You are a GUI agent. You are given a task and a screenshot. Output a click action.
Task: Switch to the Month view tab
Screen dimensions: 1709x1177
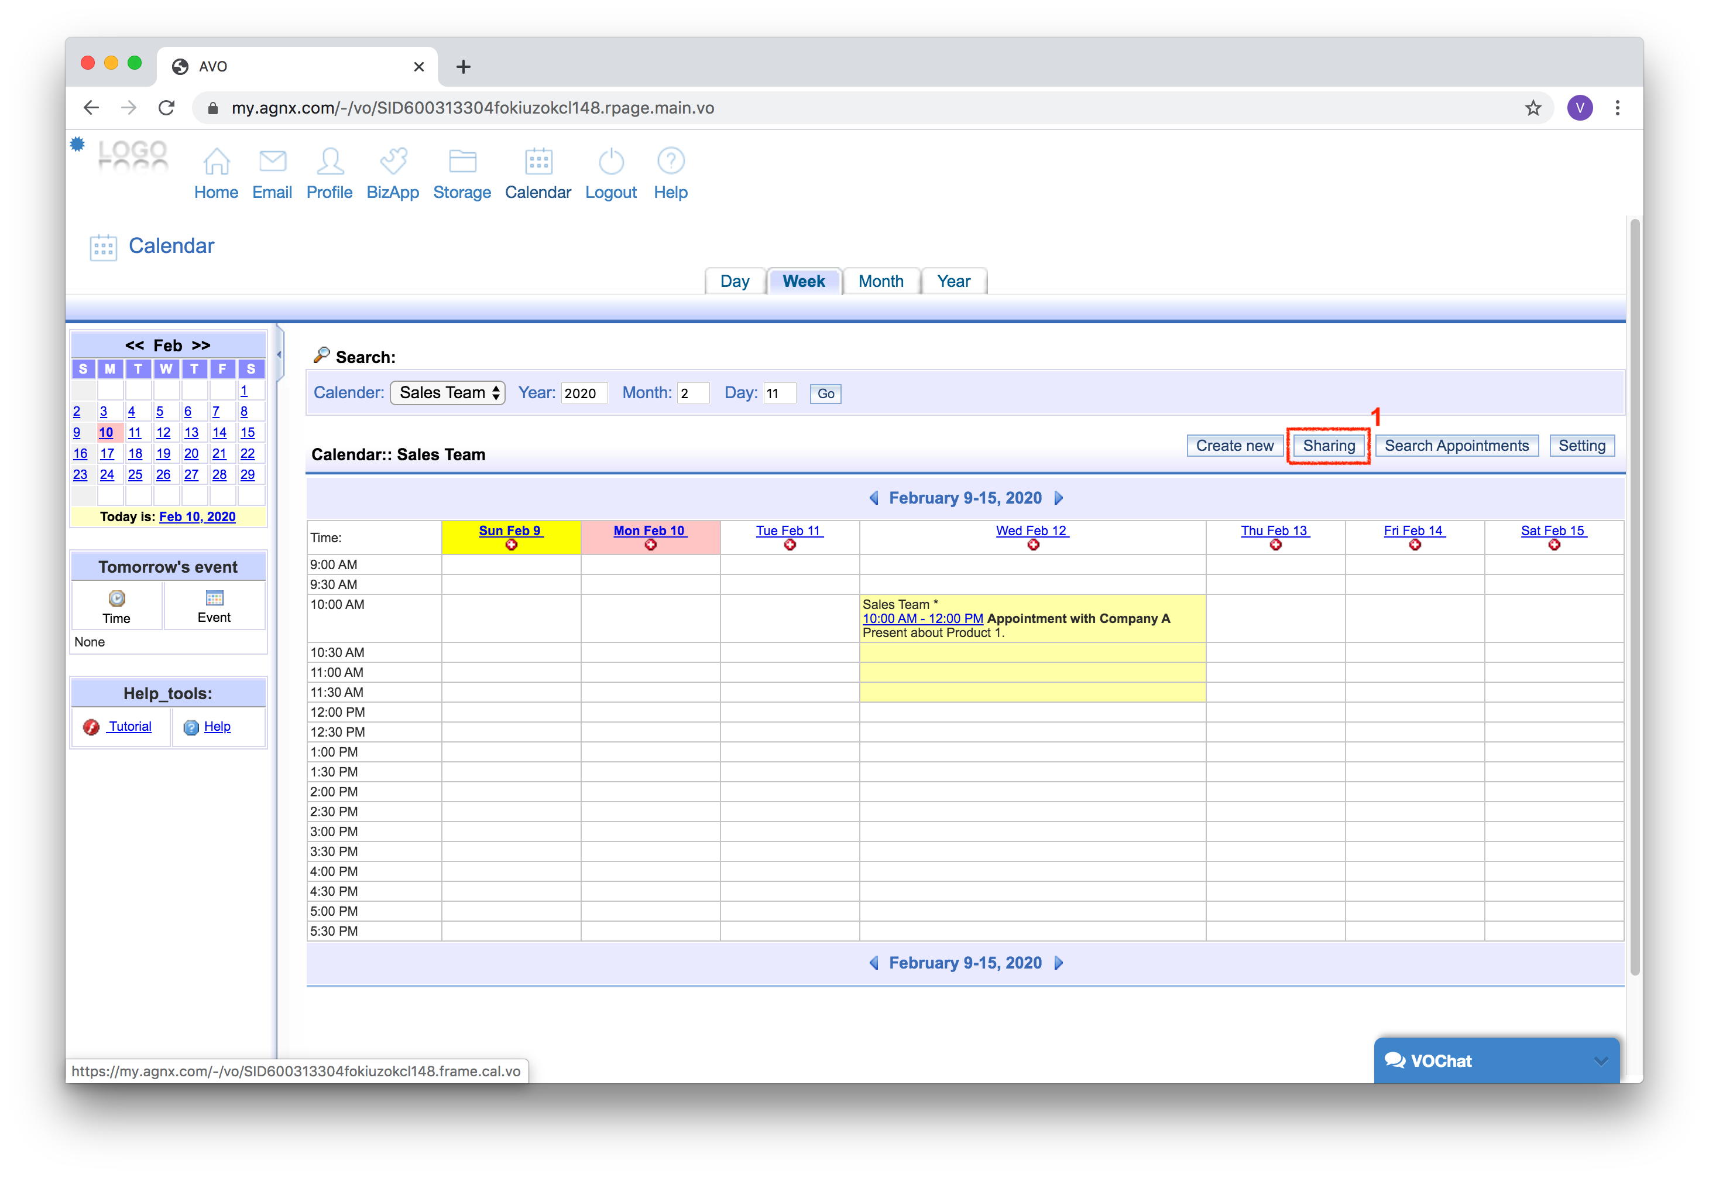click(881, 282)
